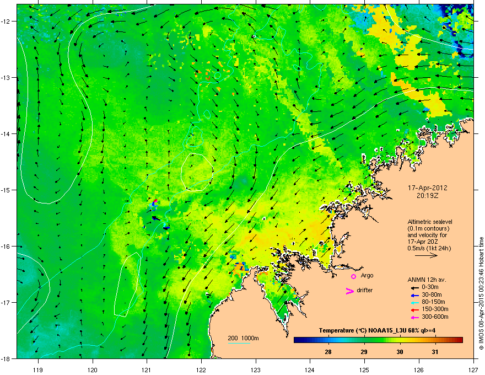
Task: Select the blue 30-80m arrow legend icon
Action: pyautogui.click(x=414, y=295)
